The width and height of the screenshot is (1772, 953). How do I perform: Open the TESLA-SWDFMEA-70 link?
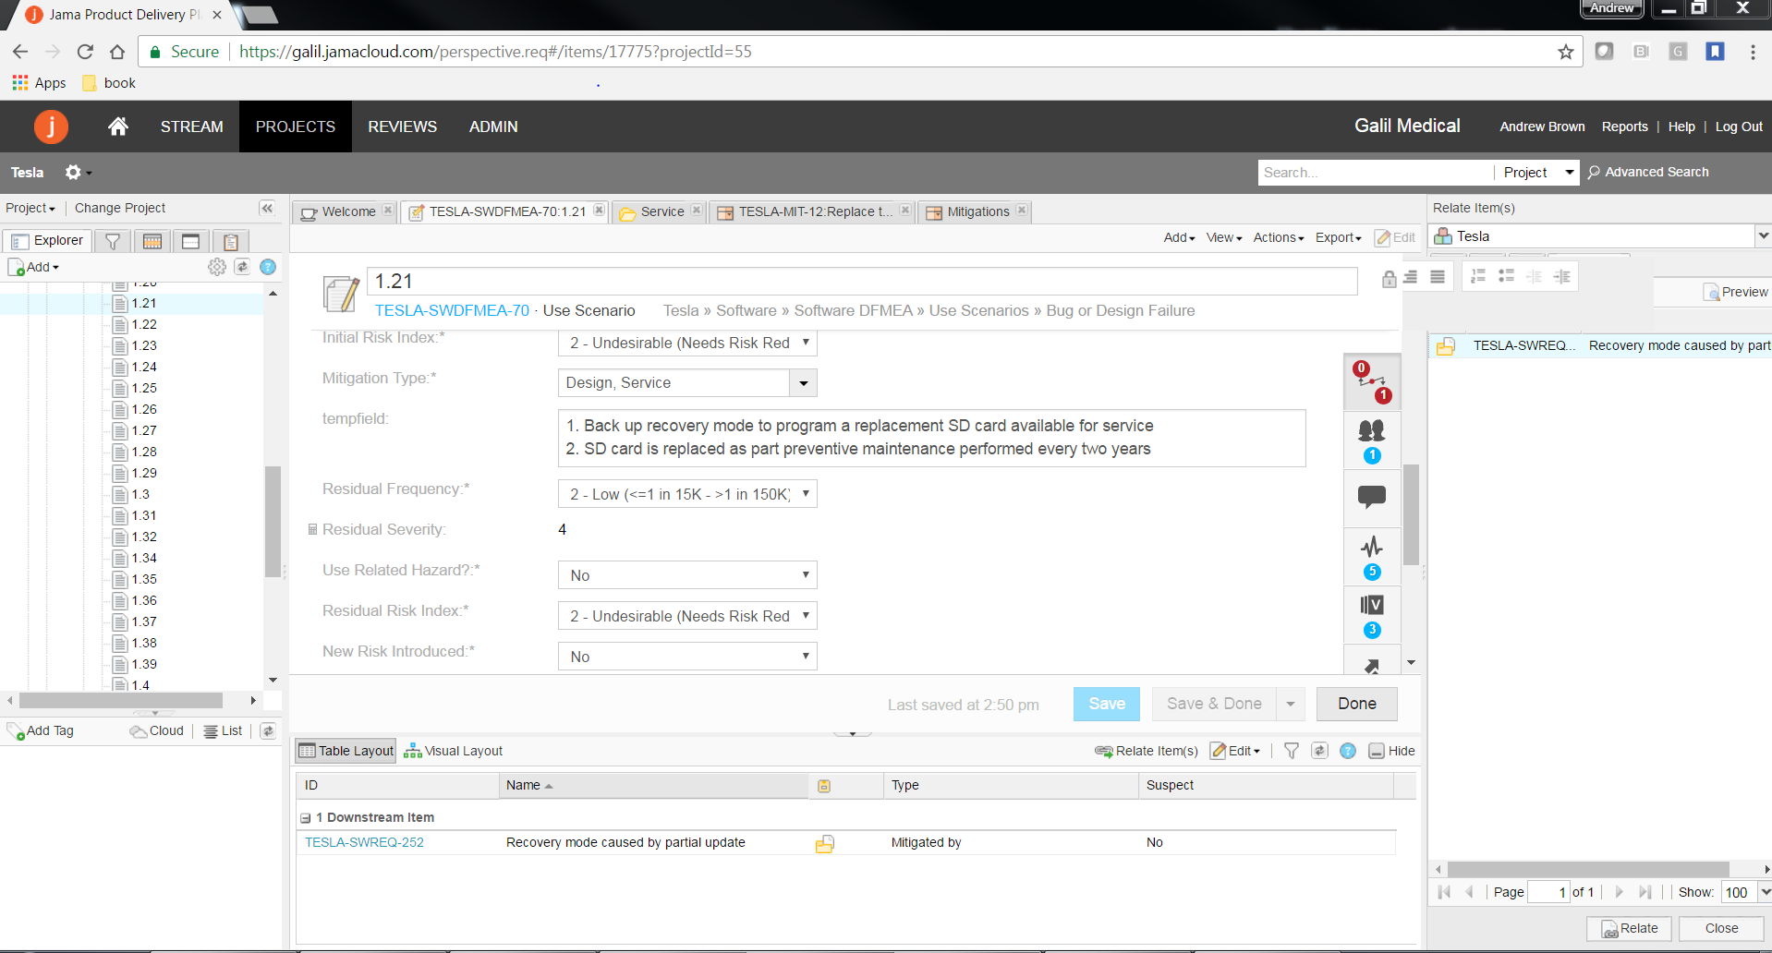tap(452, 310)
